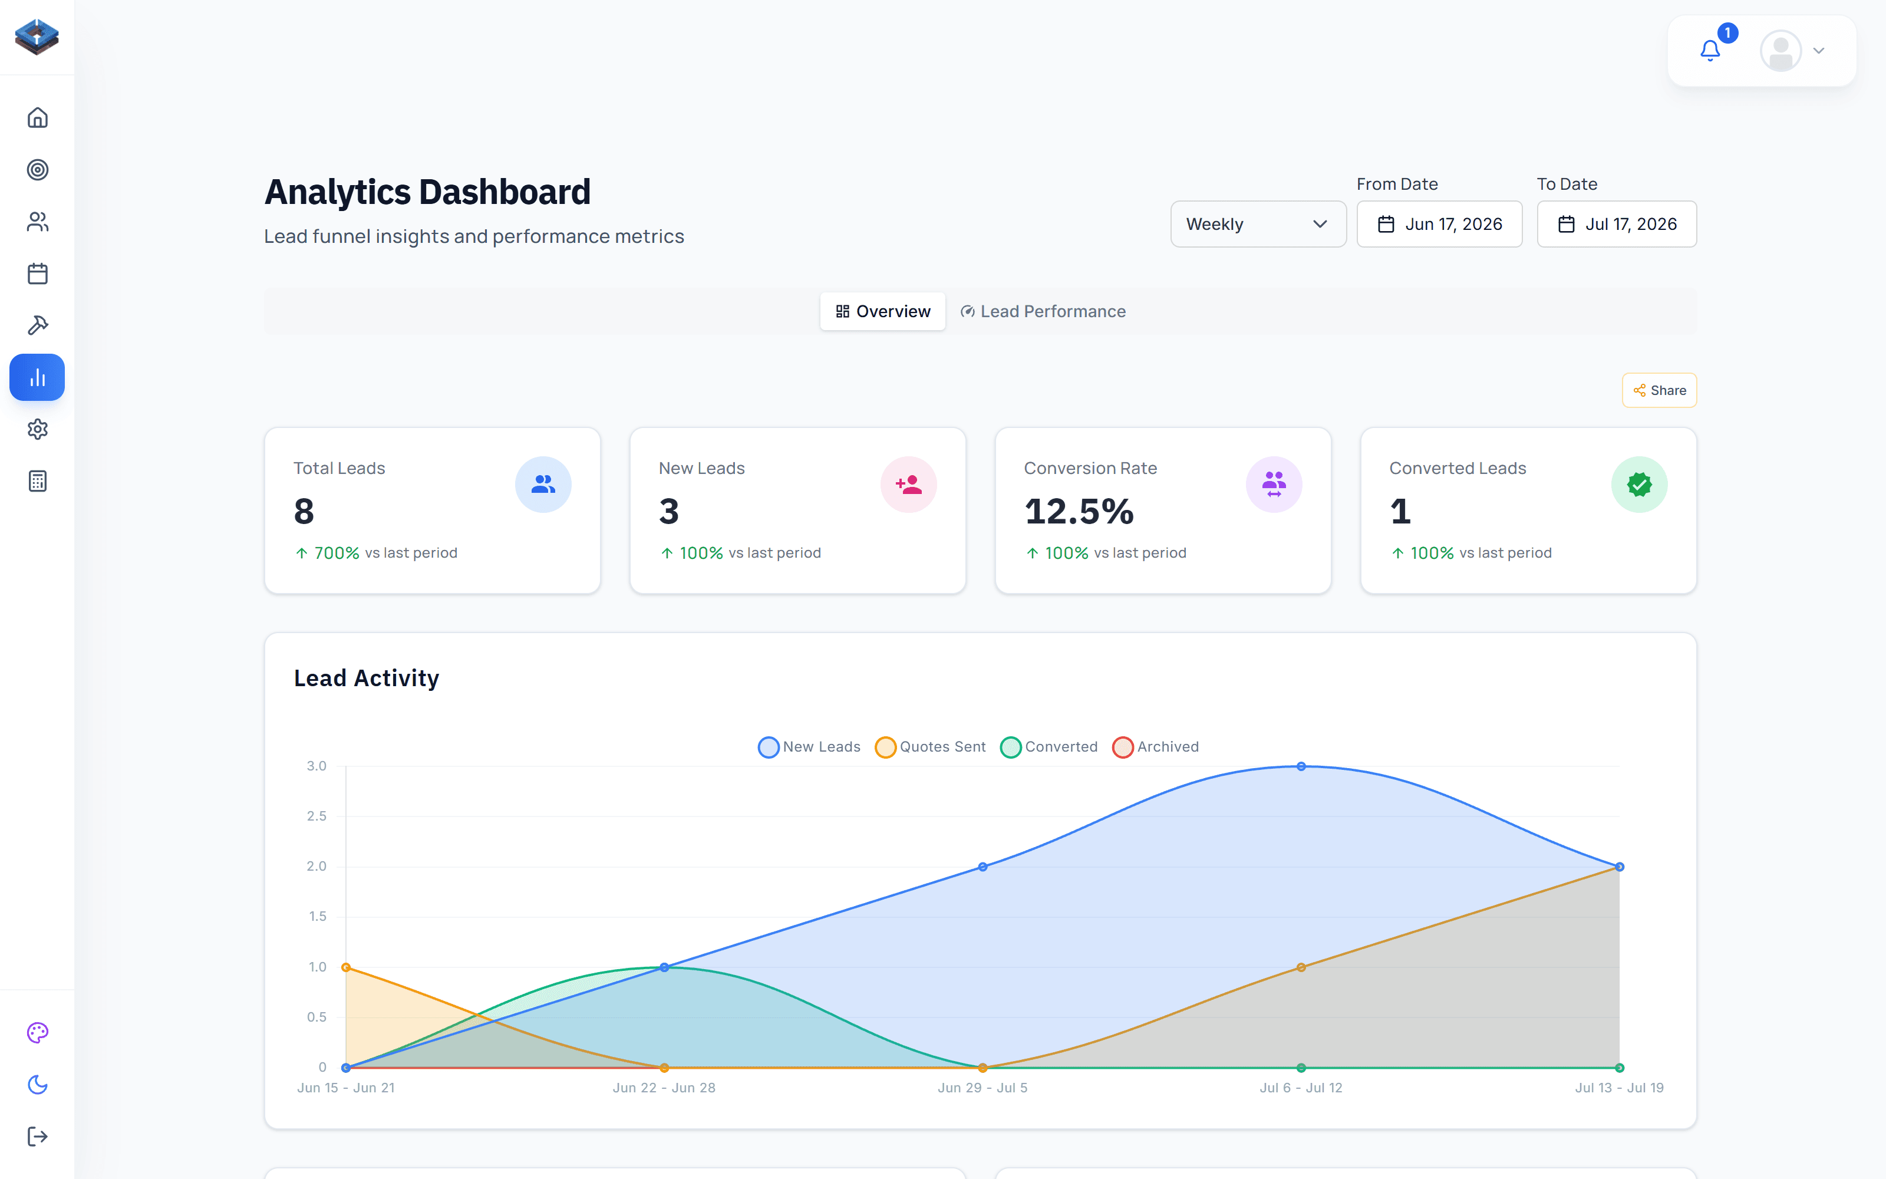Open the calculator sidebar icon
The height and width of the screenshot is (1179, 1886).
[x=37, y=481]
